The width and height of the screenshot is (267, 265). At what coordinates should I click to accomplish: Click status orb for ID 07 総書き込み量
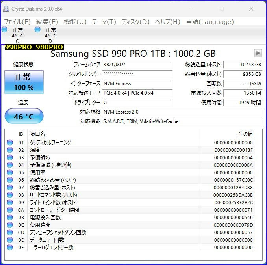click(10, 187)
